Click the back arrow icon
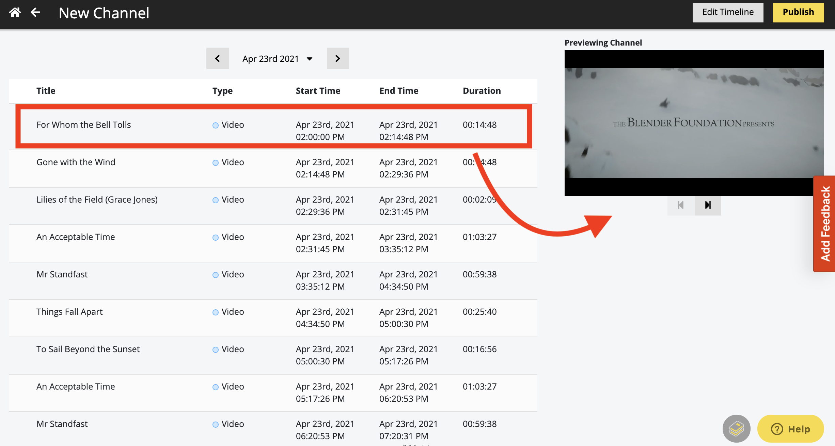Screen dimensions: 835x446 coord(35,13)
